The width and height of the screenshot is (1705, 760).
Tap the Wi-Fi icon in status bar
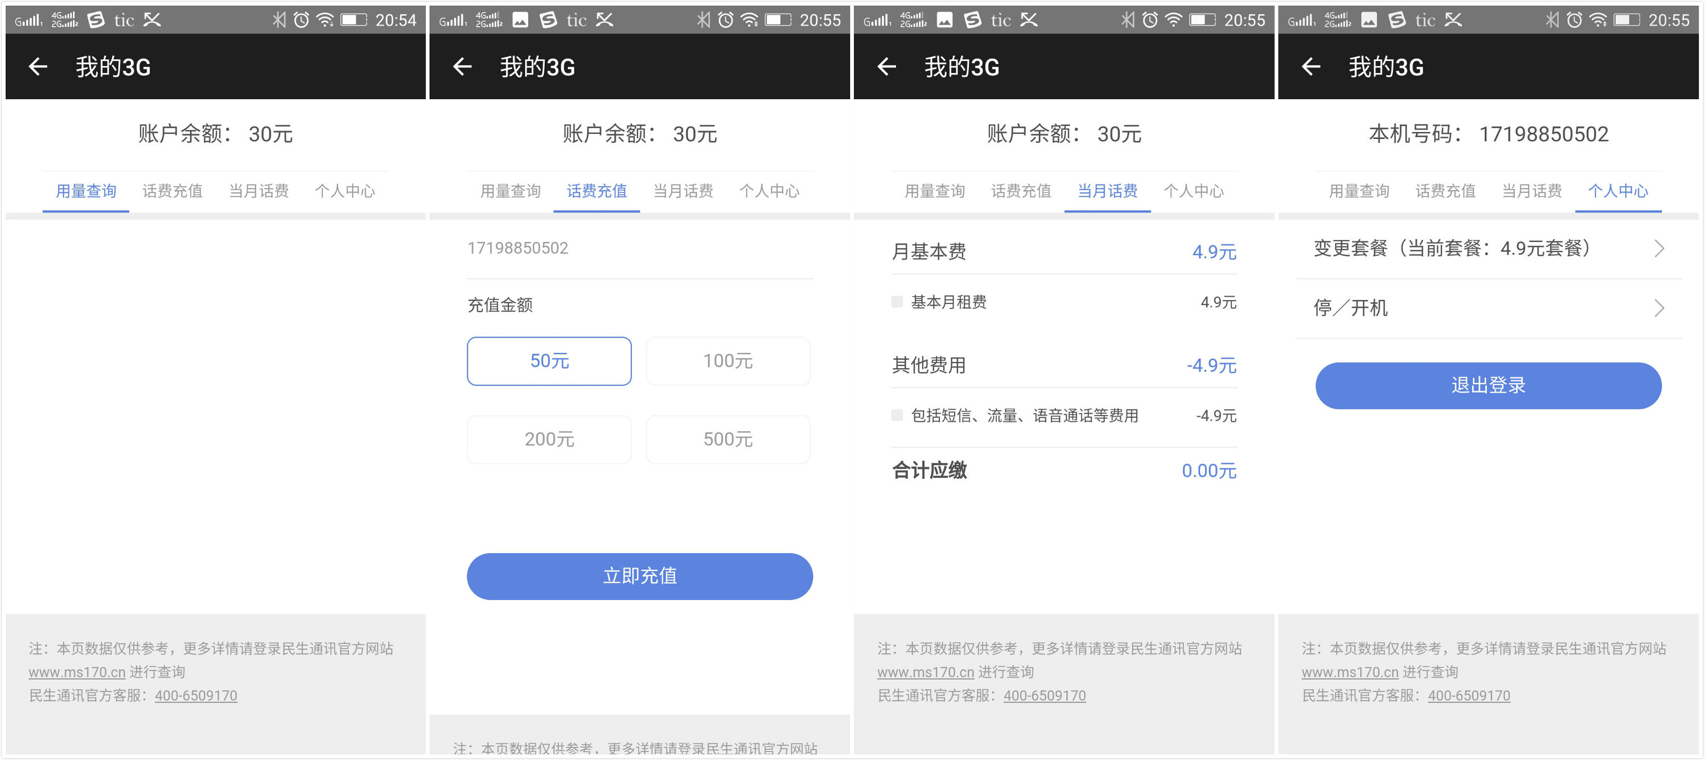pos(326,20)
